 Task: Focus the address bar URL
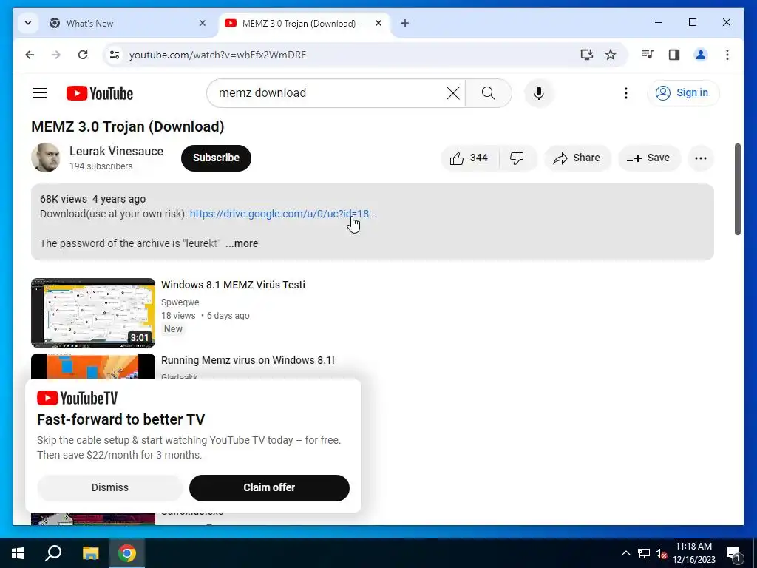click(218, 55)
